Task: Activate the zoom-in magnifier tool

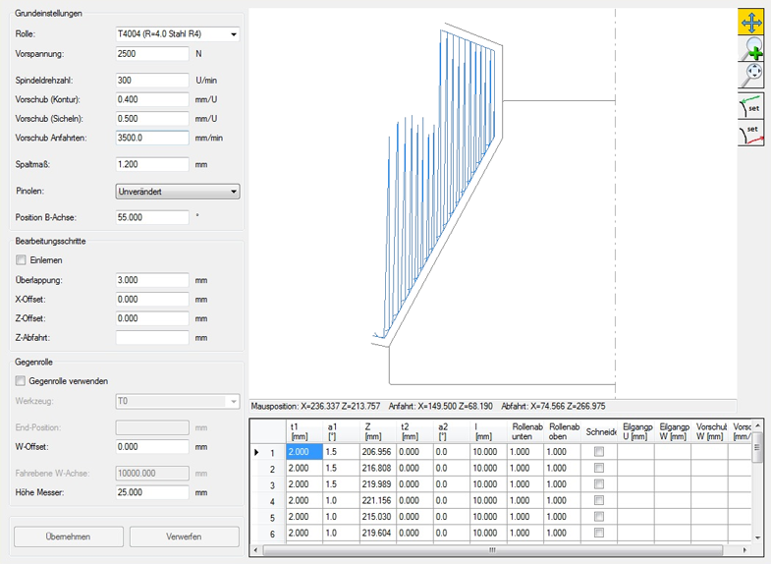Action: coord(751,48)
